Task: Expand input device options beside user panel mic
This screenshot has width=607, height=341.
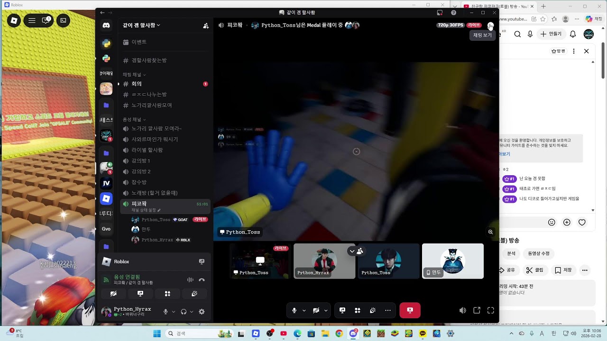Action: click(x=173, y=312)
